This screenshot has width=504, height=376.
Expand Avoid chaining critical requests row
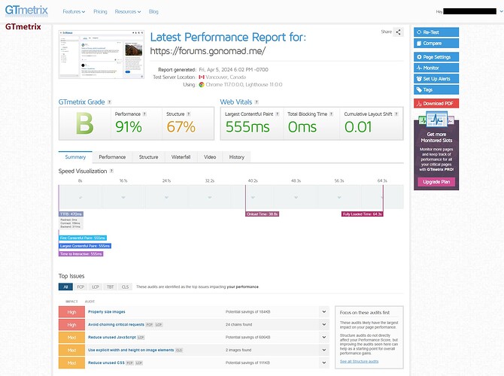click(324, 325)
